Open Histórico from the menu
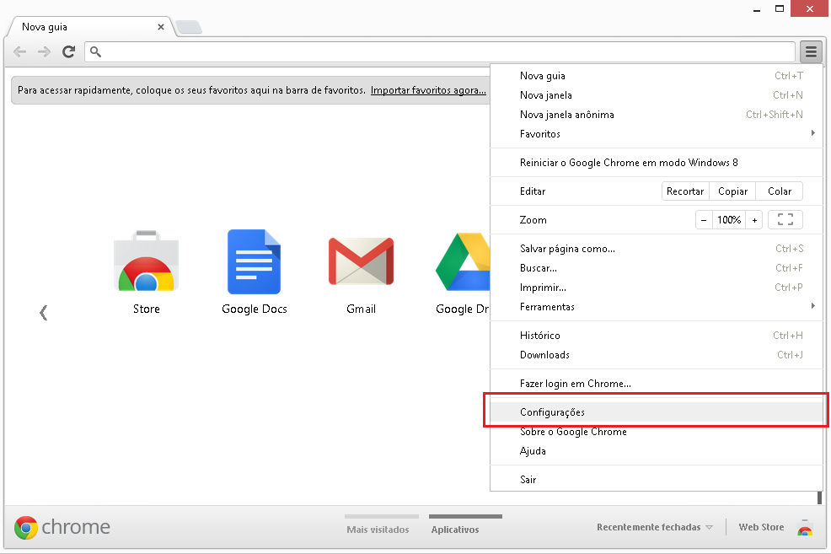Image resolution: width=831 pixels, height=554 pixels. click(656, 336)
